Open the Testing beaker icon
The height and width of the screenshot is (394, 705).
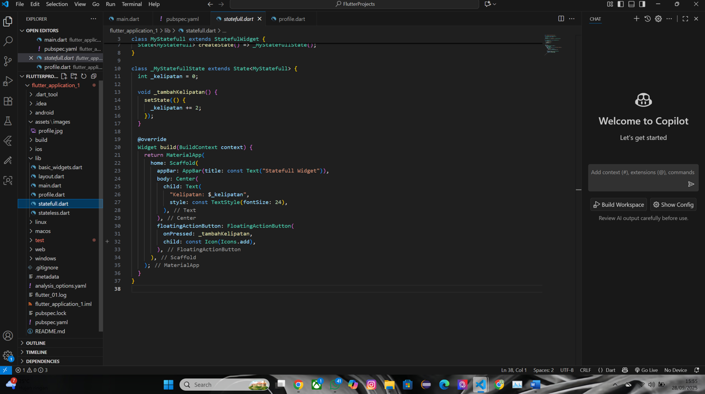(x=8, y=121)
